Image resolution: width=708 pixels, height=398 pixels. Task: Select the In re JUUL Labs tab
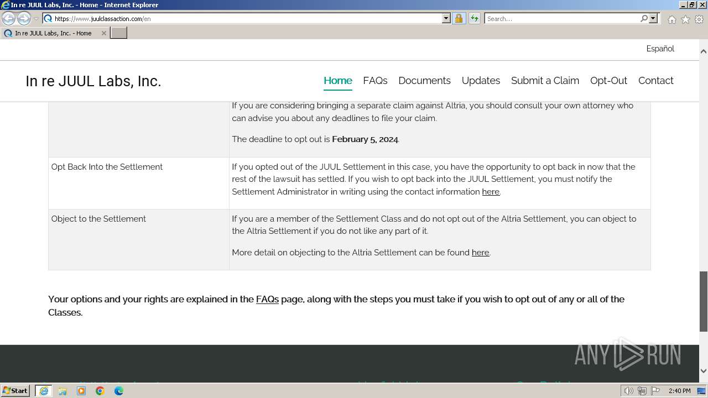(55, 33)
